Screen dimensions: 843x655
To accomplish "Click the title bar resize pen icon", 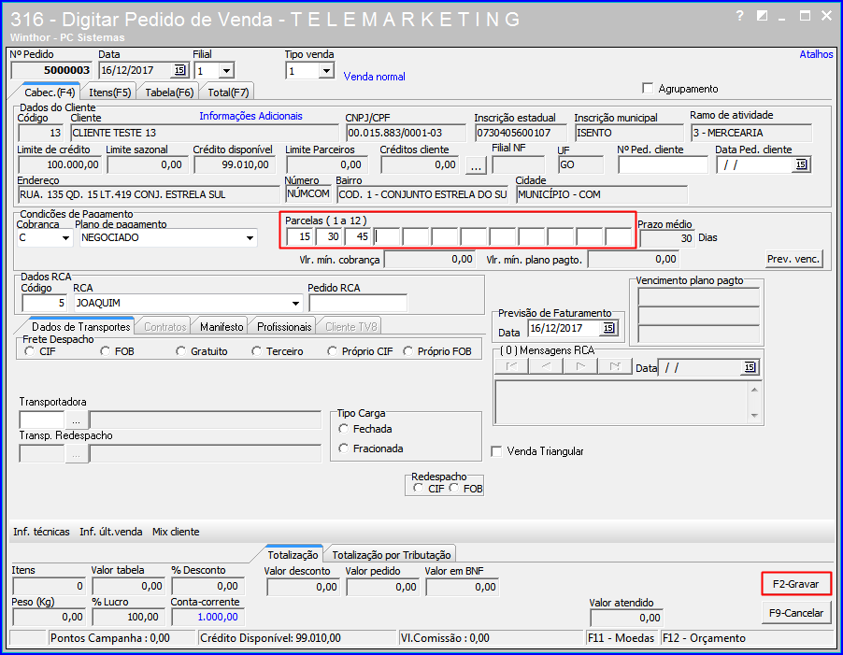I will (762, 16).
